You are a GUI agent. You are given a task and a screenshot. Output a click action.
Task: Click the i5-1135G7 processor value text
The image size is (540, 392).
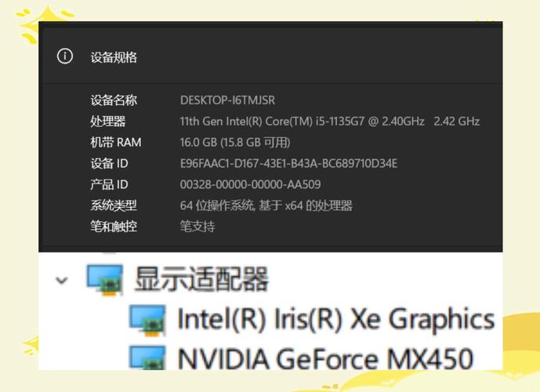point(329,122)
